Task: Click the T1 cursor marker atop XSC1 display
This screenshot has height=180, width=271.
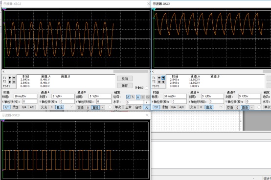Action: coord(154,9)
